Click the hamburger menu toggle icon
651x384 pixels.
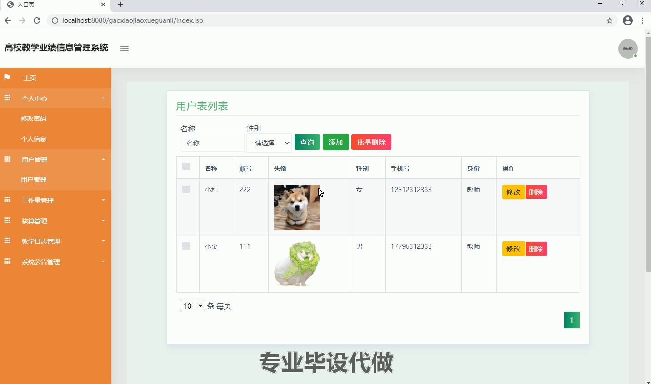[x=125, y=49]
